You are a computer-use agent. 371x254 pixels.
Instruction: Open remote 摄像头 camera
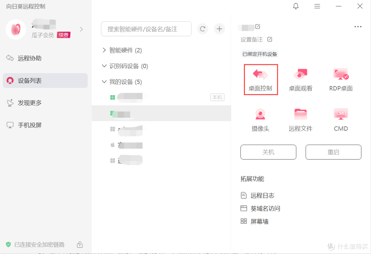(x=260, y=120)
